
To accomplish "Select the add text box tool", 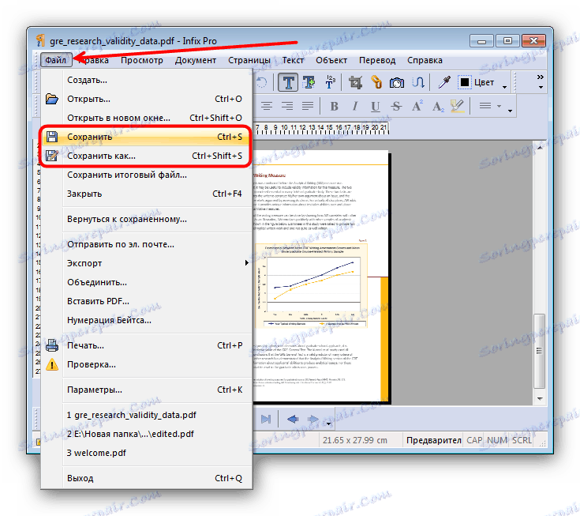I will [309, 82].
